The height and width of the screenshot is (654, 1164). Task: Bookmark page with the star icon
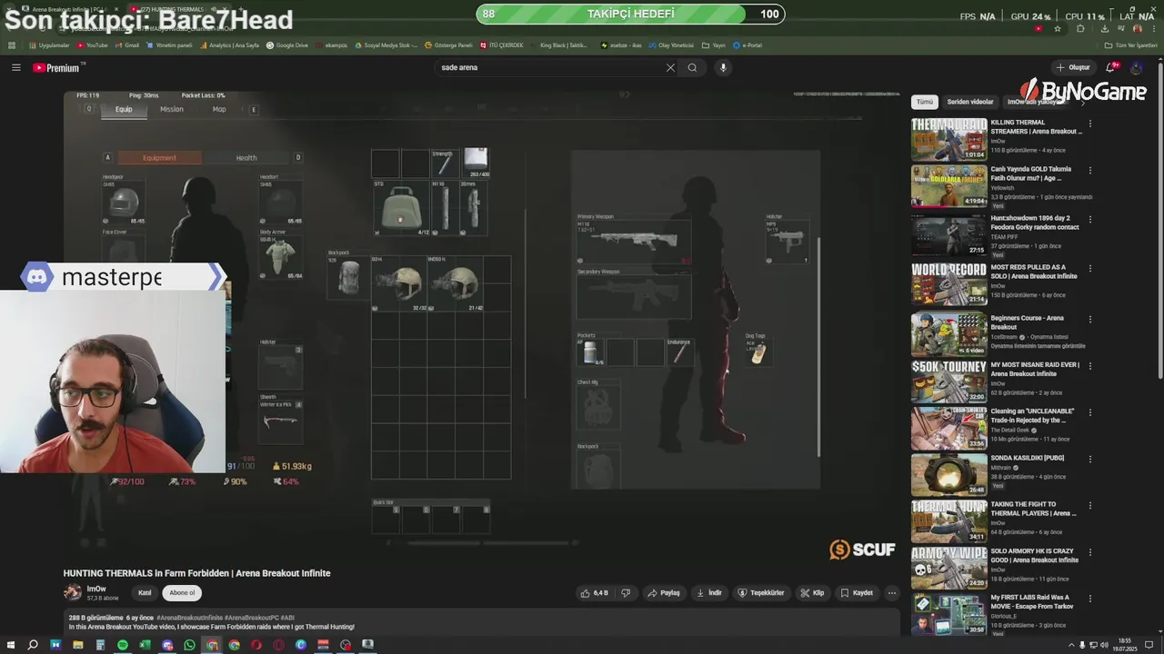coord(1058,28)
